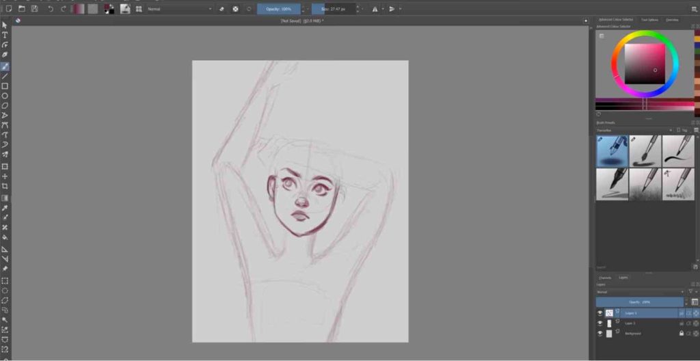The height and width of the screenshot is (361, 700).
Task: Open vertical mirror options dropdown arrow
Action: click(x=400, y=8)
